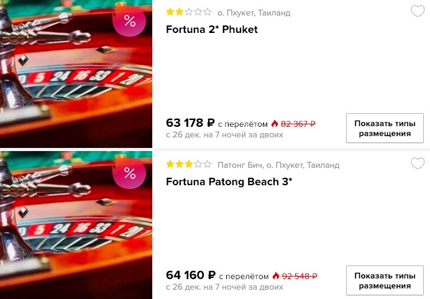Open the roulette photo of Fortuna Patong Beach
Image resolution: width=430 pixels, height=299 pixels.
[76, 225]
